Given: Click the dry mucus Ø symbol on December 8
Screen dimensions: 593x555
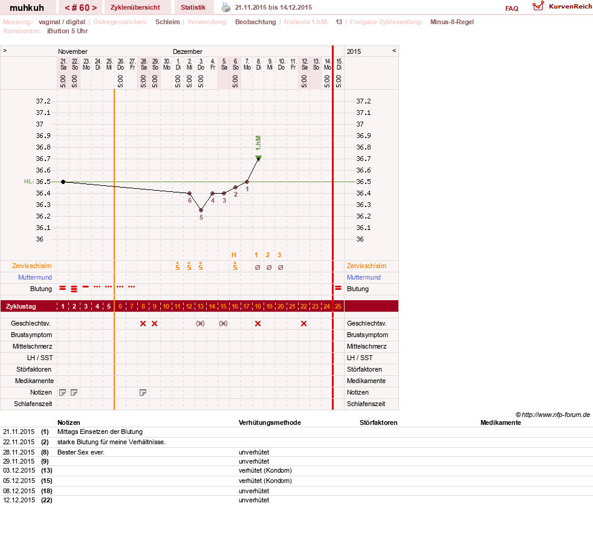Looking at the screenshot, I should point(258,268).
